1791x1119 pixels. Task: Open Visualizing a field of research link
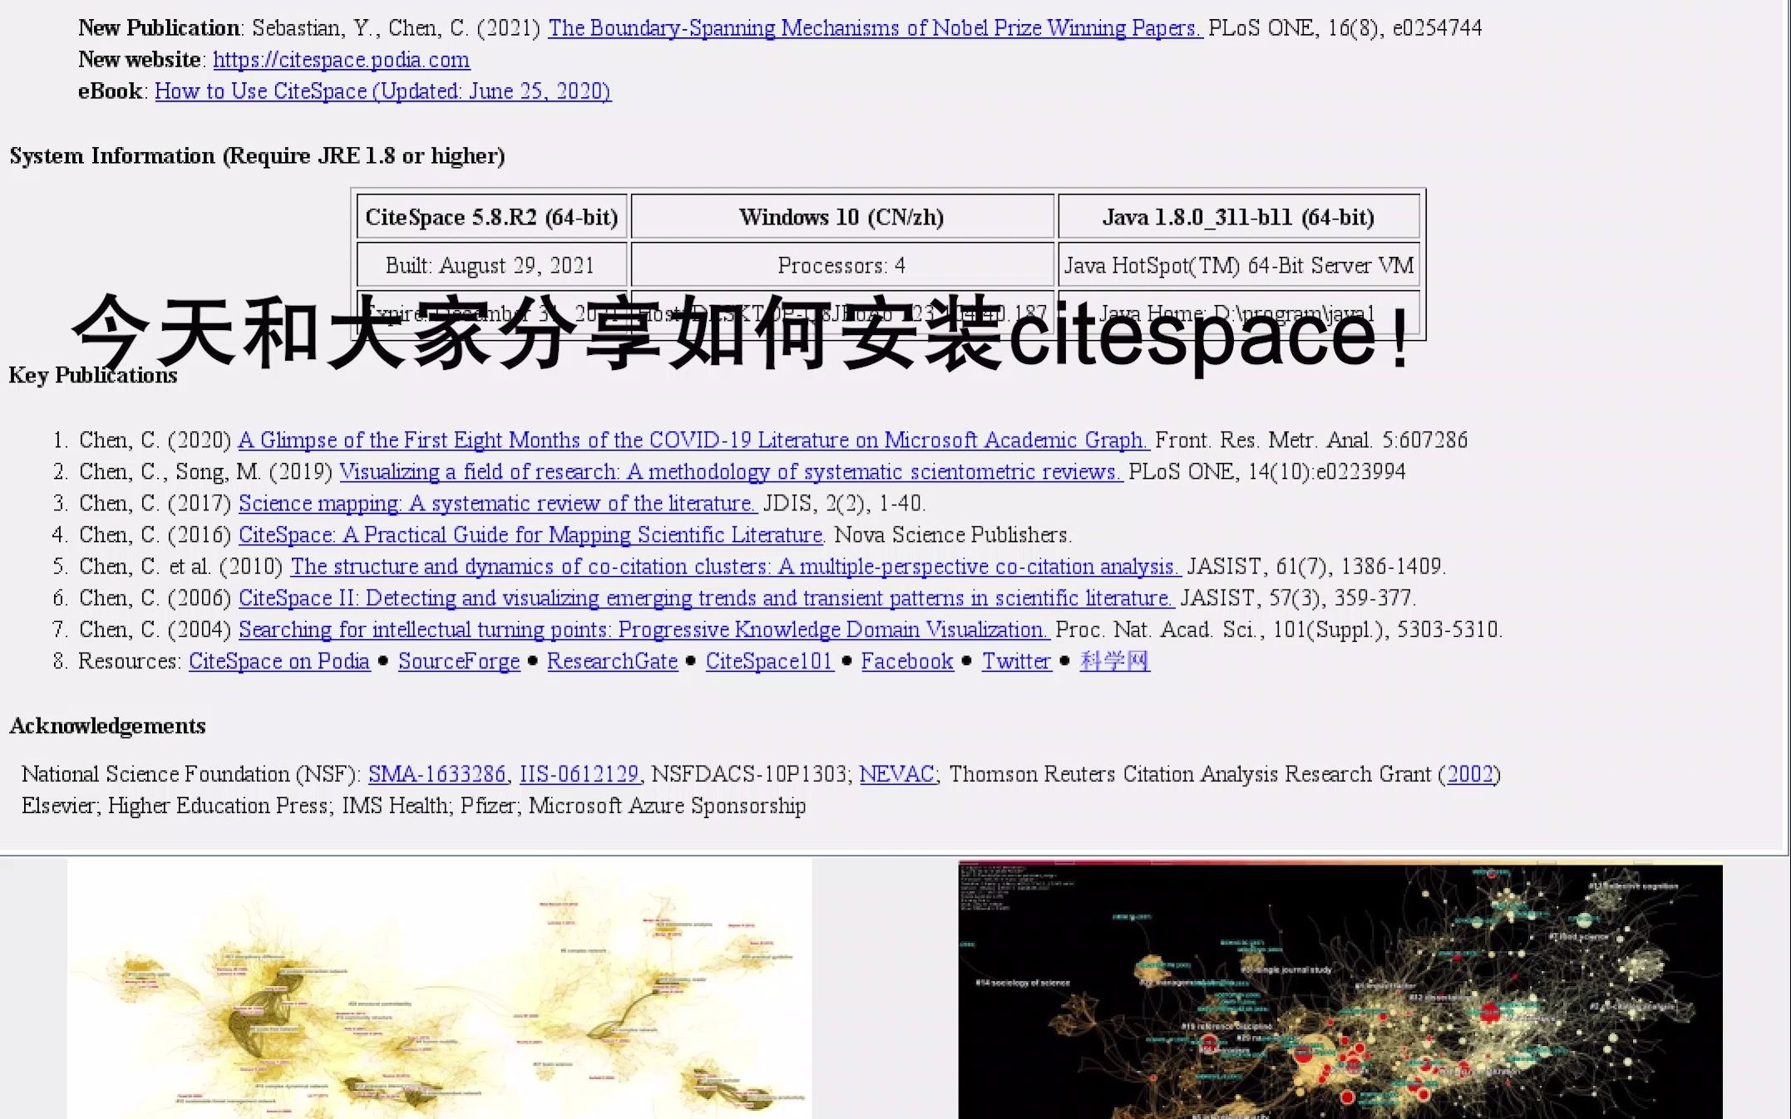(x=731, y=471)
